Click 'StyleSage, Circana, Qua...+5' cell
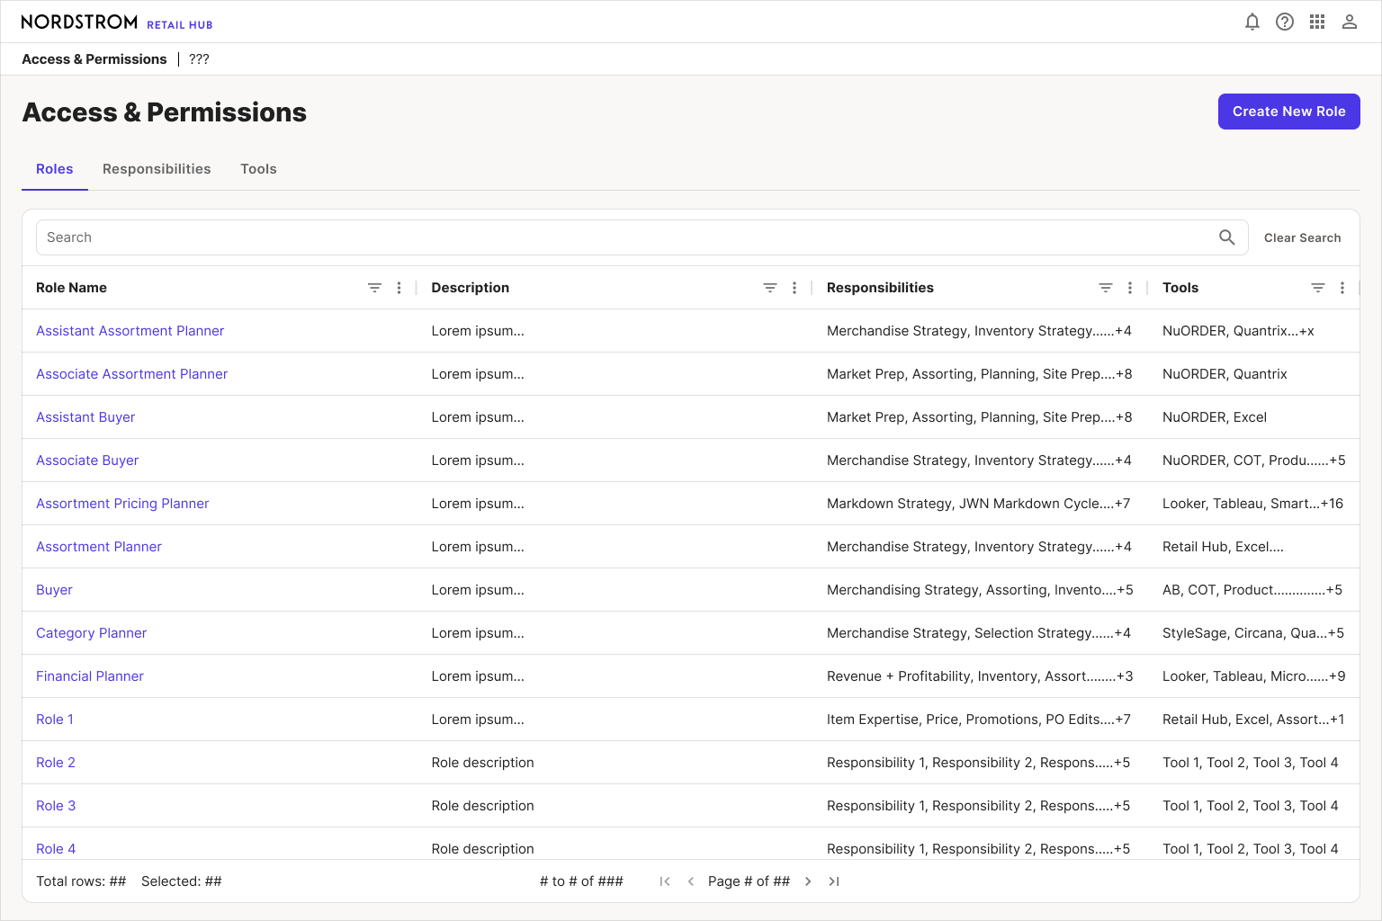1382x921 pixels. [1253, 633]
